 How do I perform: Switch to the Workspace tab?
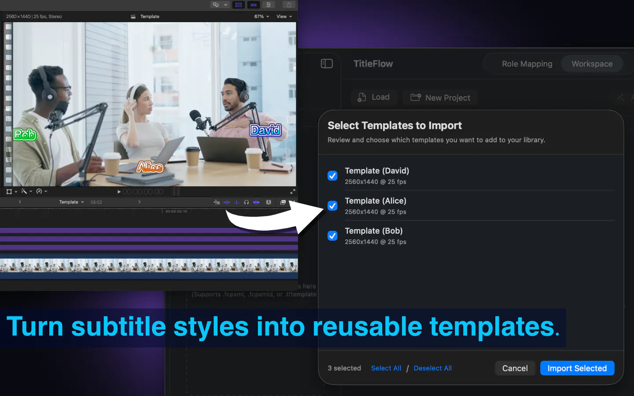(x=592, y=64)
